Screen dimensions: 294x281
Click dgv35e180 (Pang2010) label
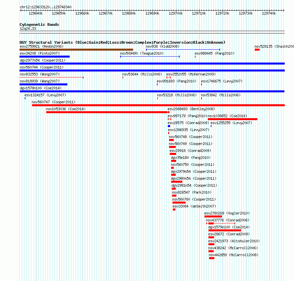point(191,158)
